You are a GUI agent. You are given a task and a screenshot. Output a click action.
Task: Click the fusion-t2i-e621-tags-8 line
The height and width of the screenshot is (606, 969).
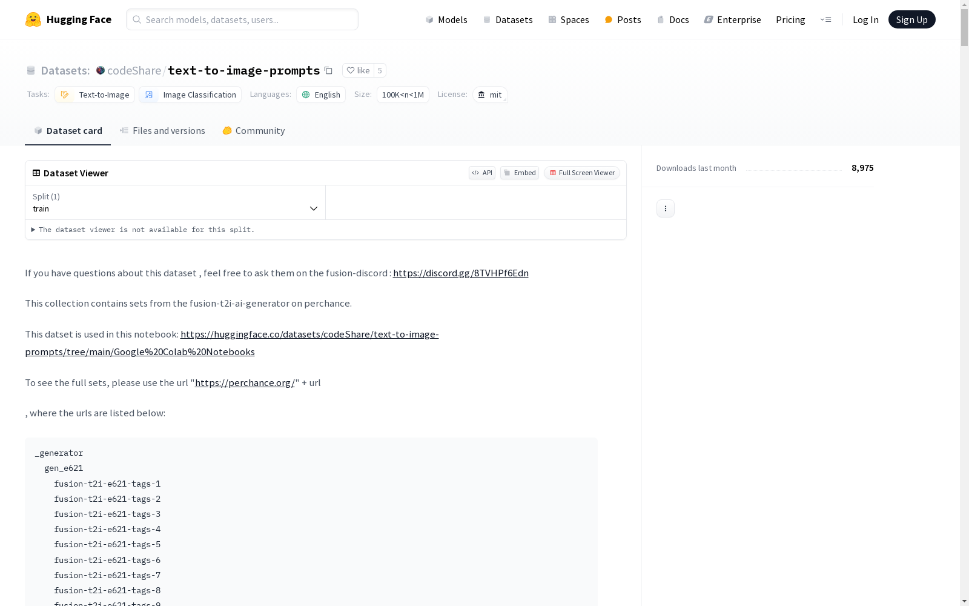107,590
